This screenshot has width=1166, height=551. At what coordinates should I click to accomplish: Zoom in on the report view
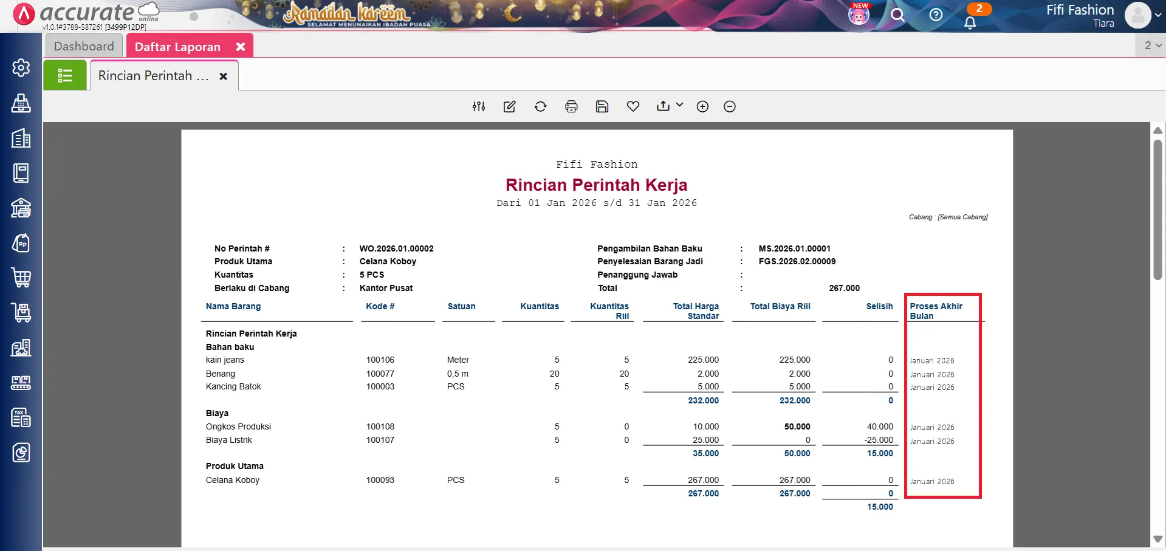pos(702,106)
